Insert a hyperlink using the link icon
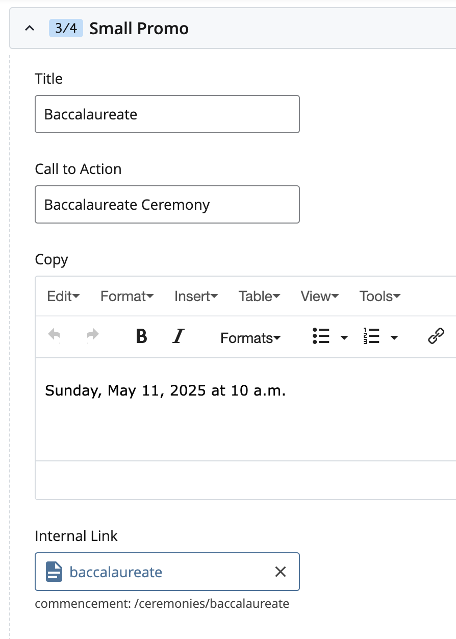This screenshot has height=639, width=456. [x=436, y=336]
